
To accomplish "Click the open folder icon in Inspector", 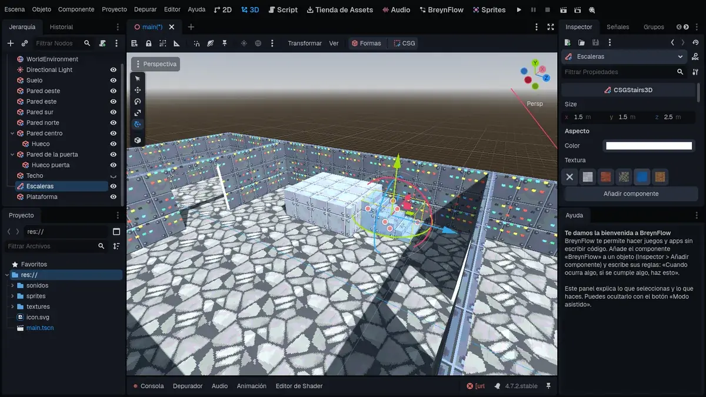I will (x=581, y=42).
